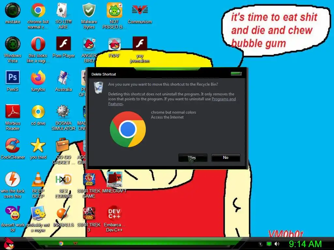Select the Communism desktop icon

(140, 14)
